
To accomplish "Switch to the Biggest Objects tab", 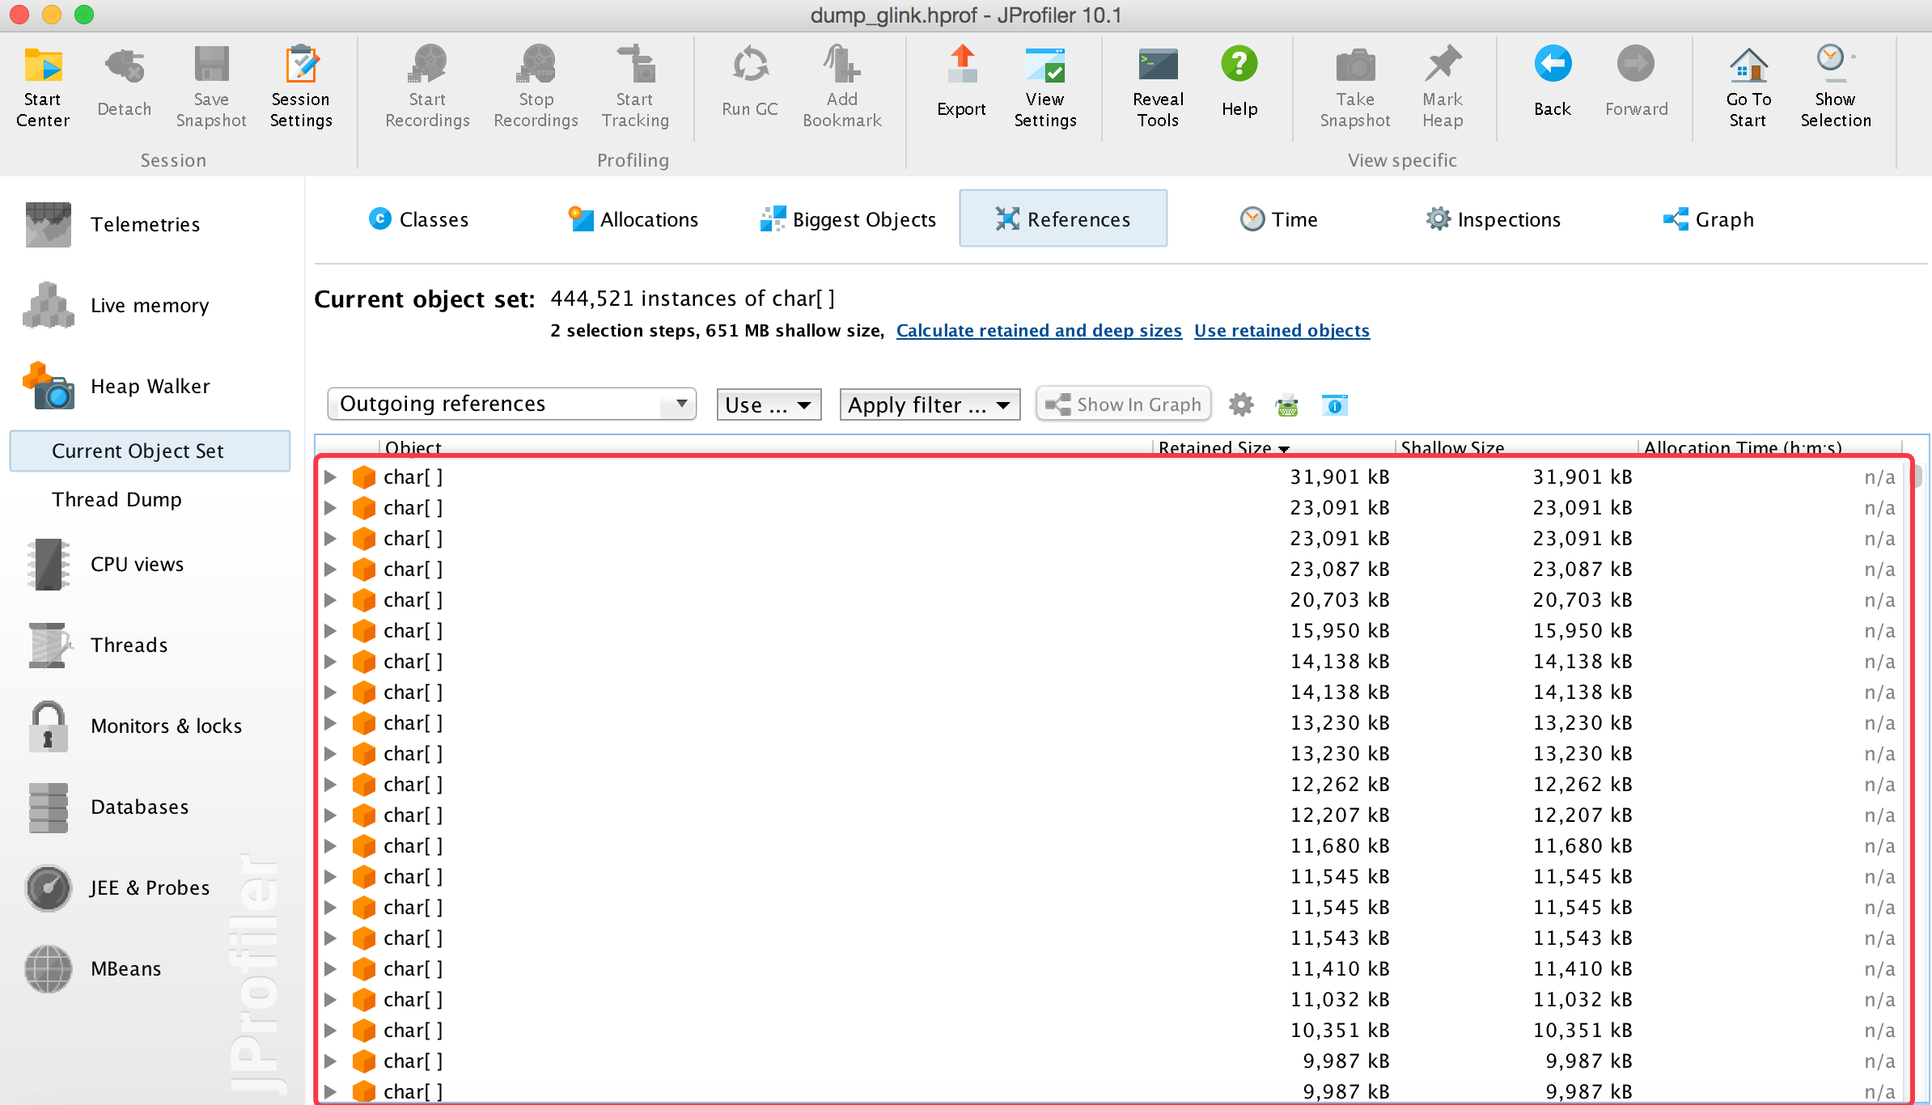I will point(848,219).
